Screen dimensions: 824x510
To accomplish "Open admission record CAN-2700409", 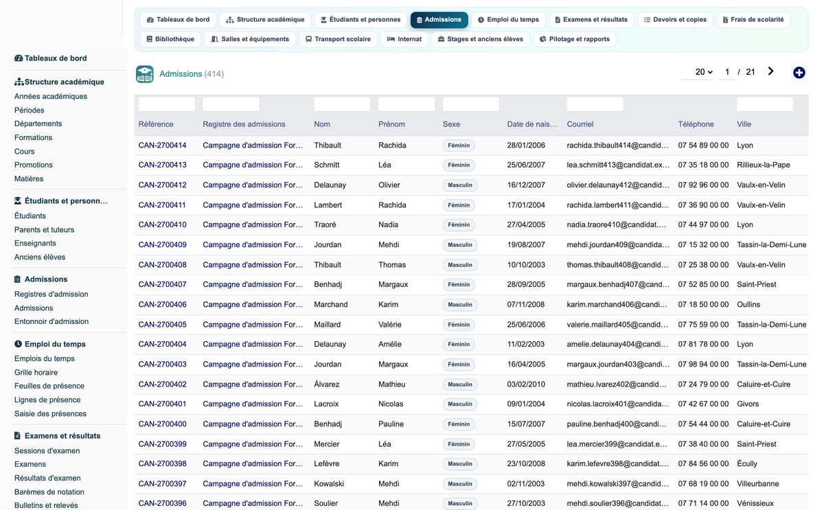I will (163, 245).
